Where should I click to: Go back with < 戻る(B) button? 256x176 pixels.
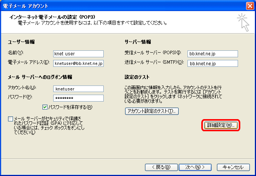161,167
